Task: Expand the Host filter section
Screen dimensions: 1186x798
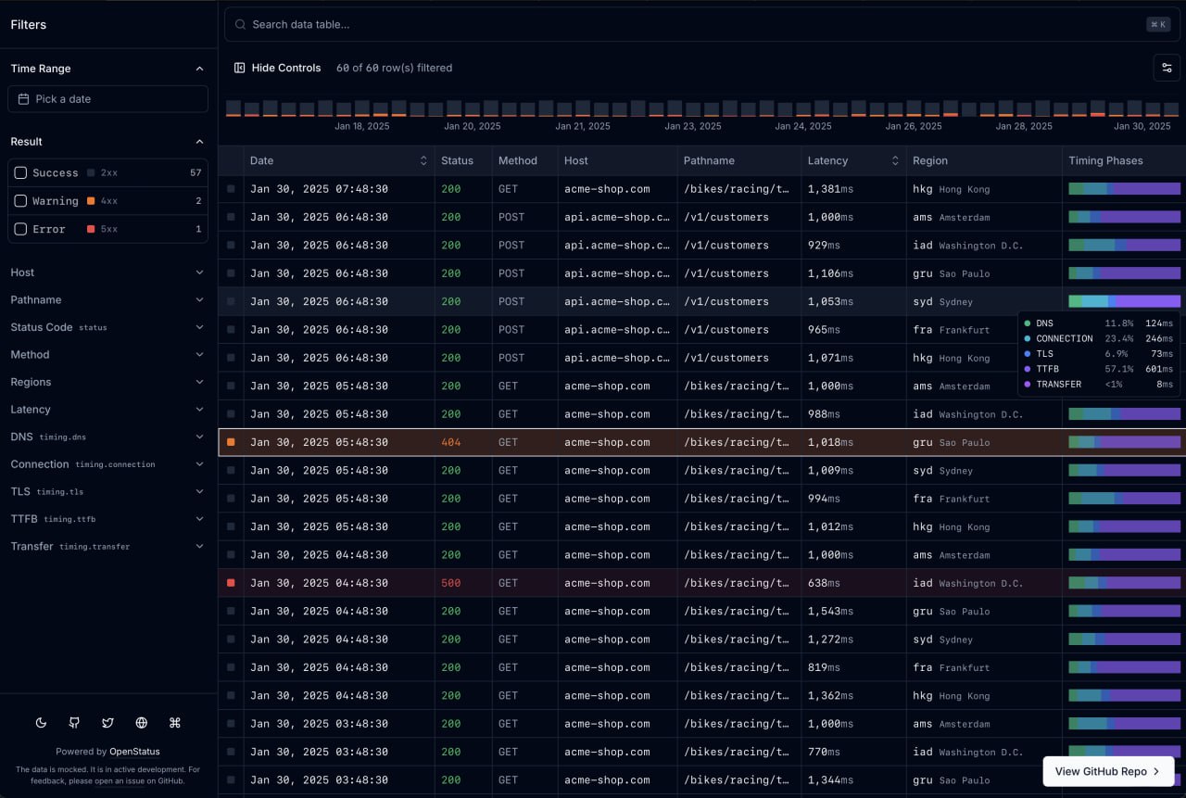Action: coord(107,272)
